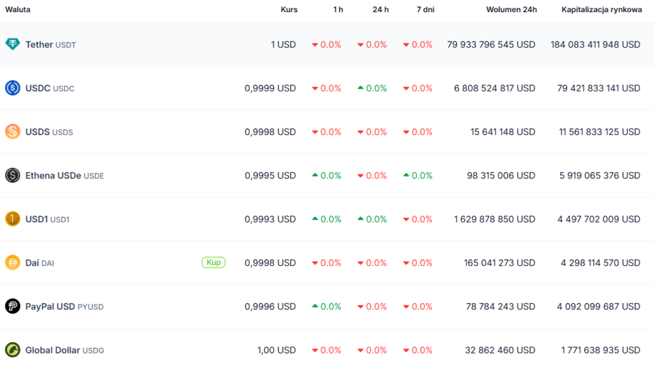Click the USD1 price 0,9993 USD
Image resolution: width=654 pixels, height=367 pixels.
click(270, 219)
